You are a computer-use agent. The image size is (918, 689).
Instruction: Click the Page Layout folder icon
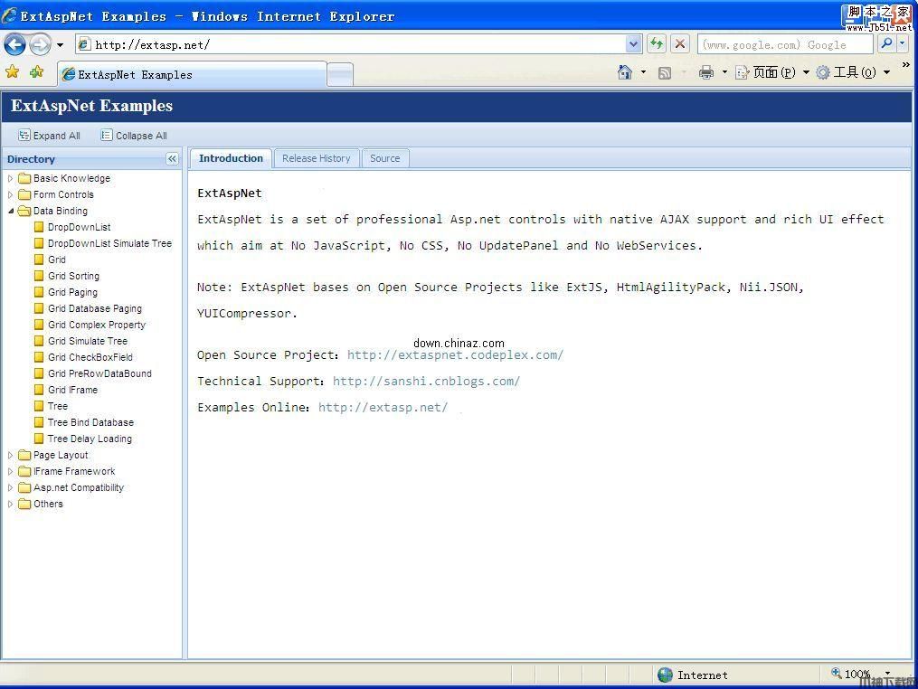tap(24, 455)
